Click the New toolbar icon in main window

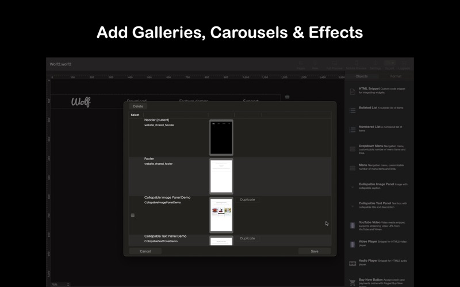315,65
